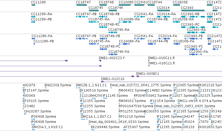The width and height of the screenshot is (222, 131).
Task: Click protein CG3014-PA
Action: coord(168,36)
